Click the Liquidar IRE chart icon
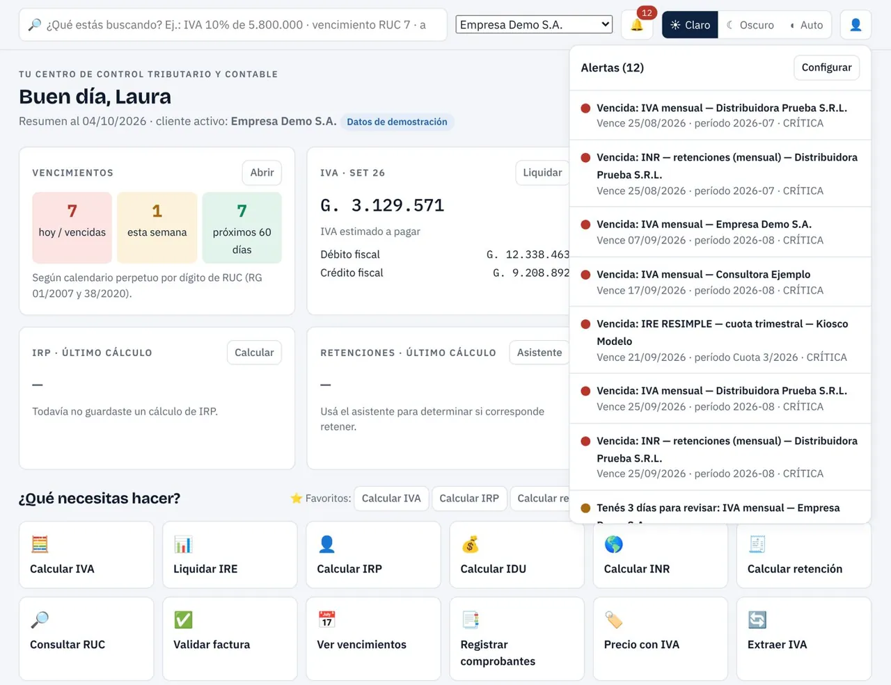Screen dimensions: 891x685 (x=183, y=544)
